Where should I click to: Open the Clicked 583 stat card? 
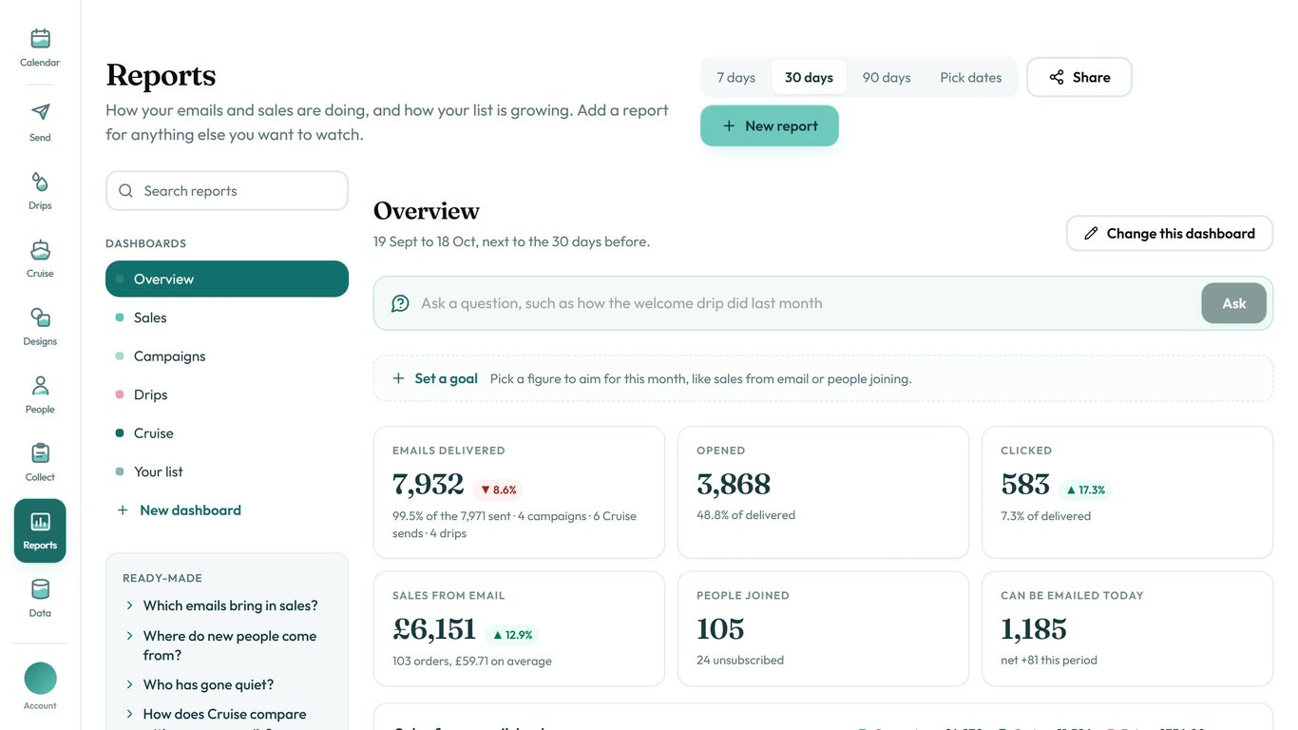[1127, 492]
